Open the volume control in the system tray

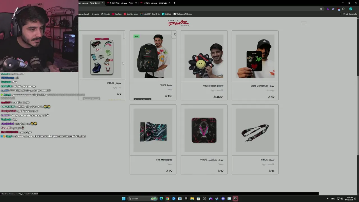(342, 199)
